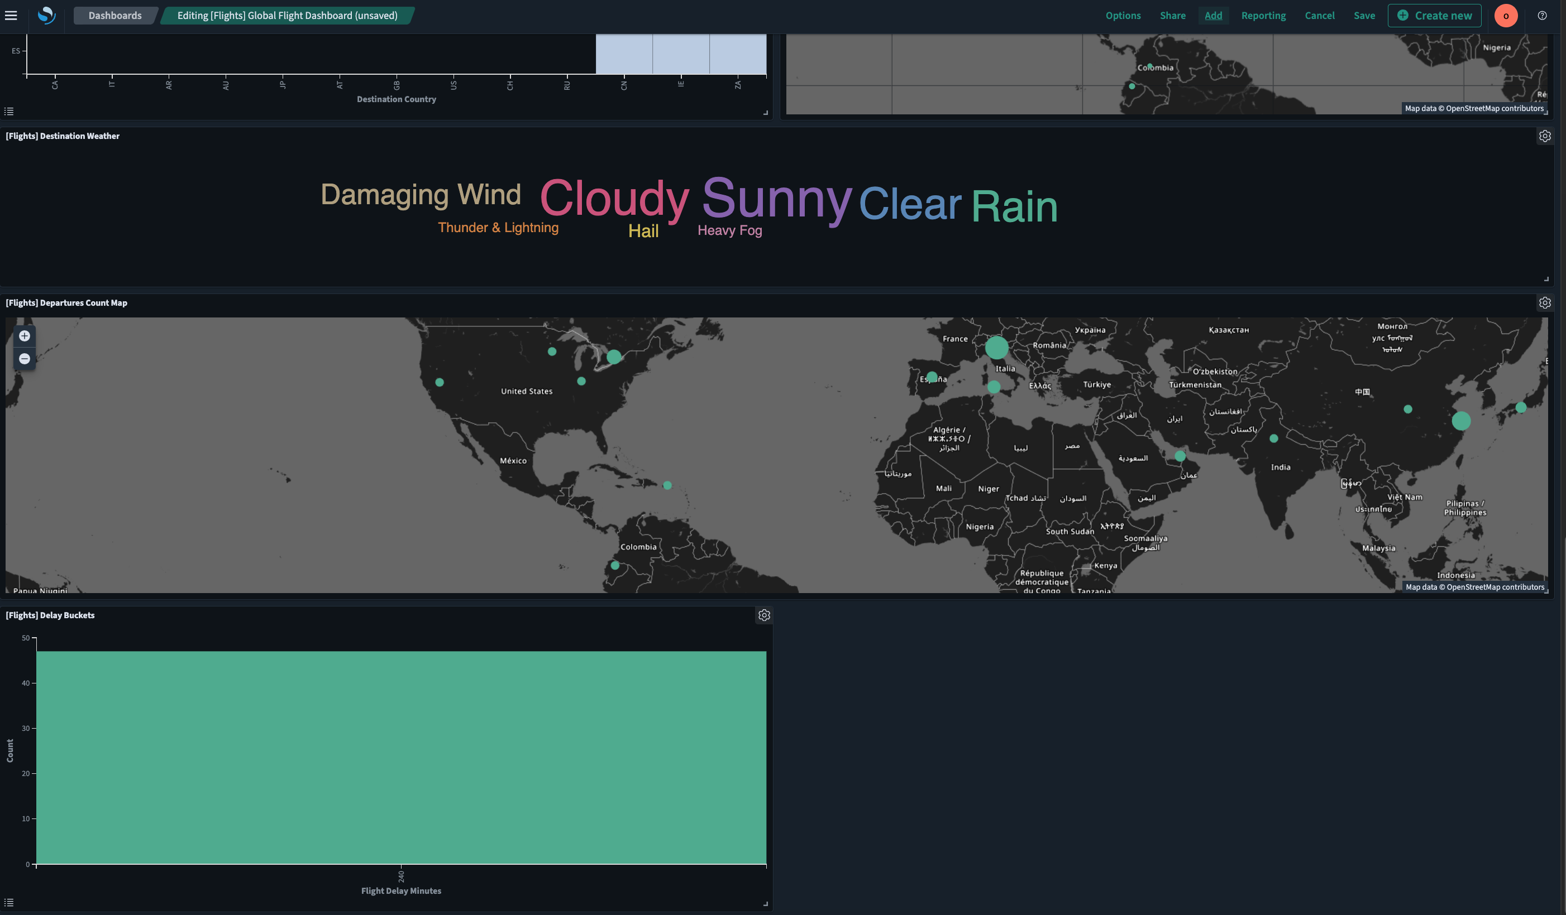
Task: Click the Destination Country axis label
Action: [x=397, y=99]
